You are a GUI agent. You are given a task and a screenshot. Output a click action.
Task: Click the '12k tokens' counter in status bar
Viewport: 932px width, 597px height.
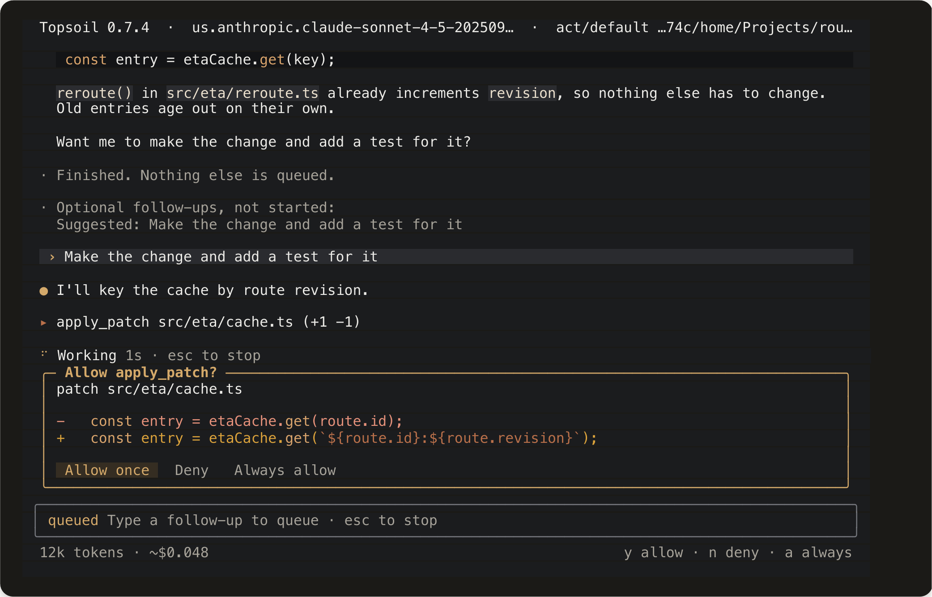point(82,552)
